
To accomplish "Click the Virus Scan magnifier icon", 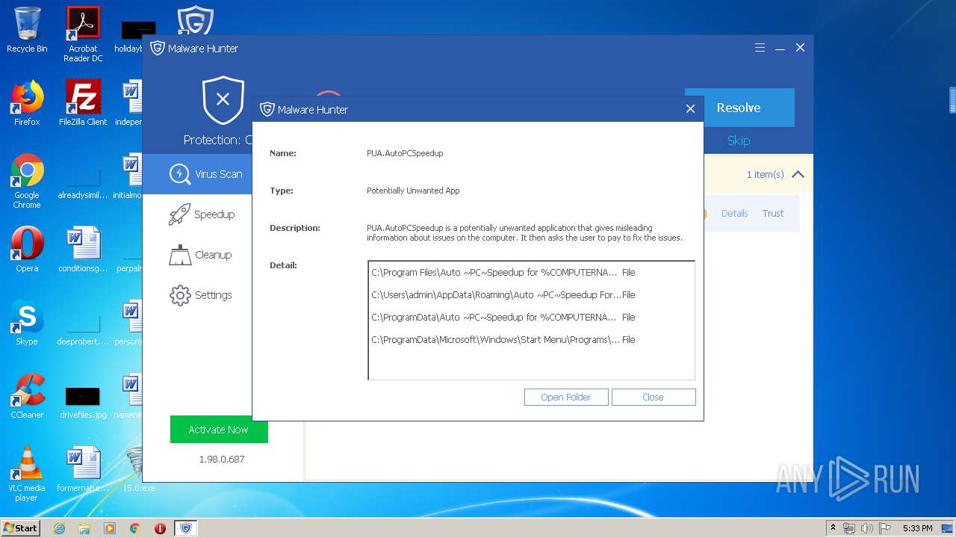I will click(x=180, y=174).
